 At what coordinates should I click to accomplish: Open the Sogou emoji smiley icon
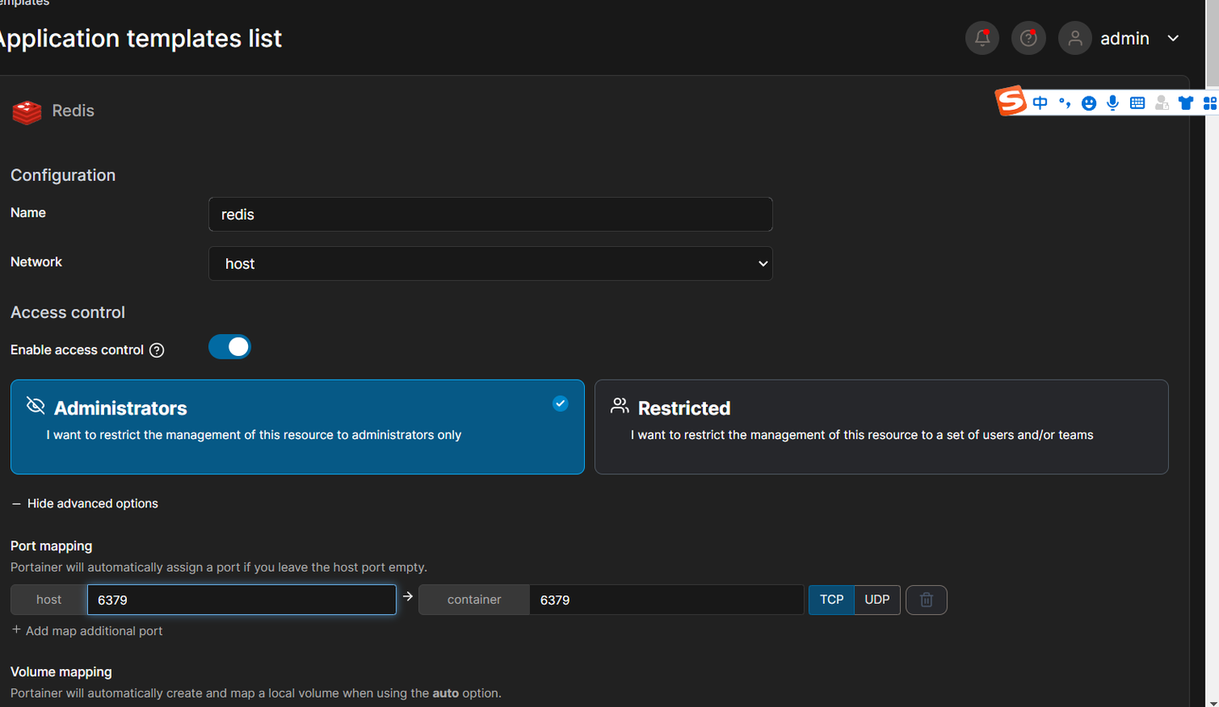tap(1089, 103)
